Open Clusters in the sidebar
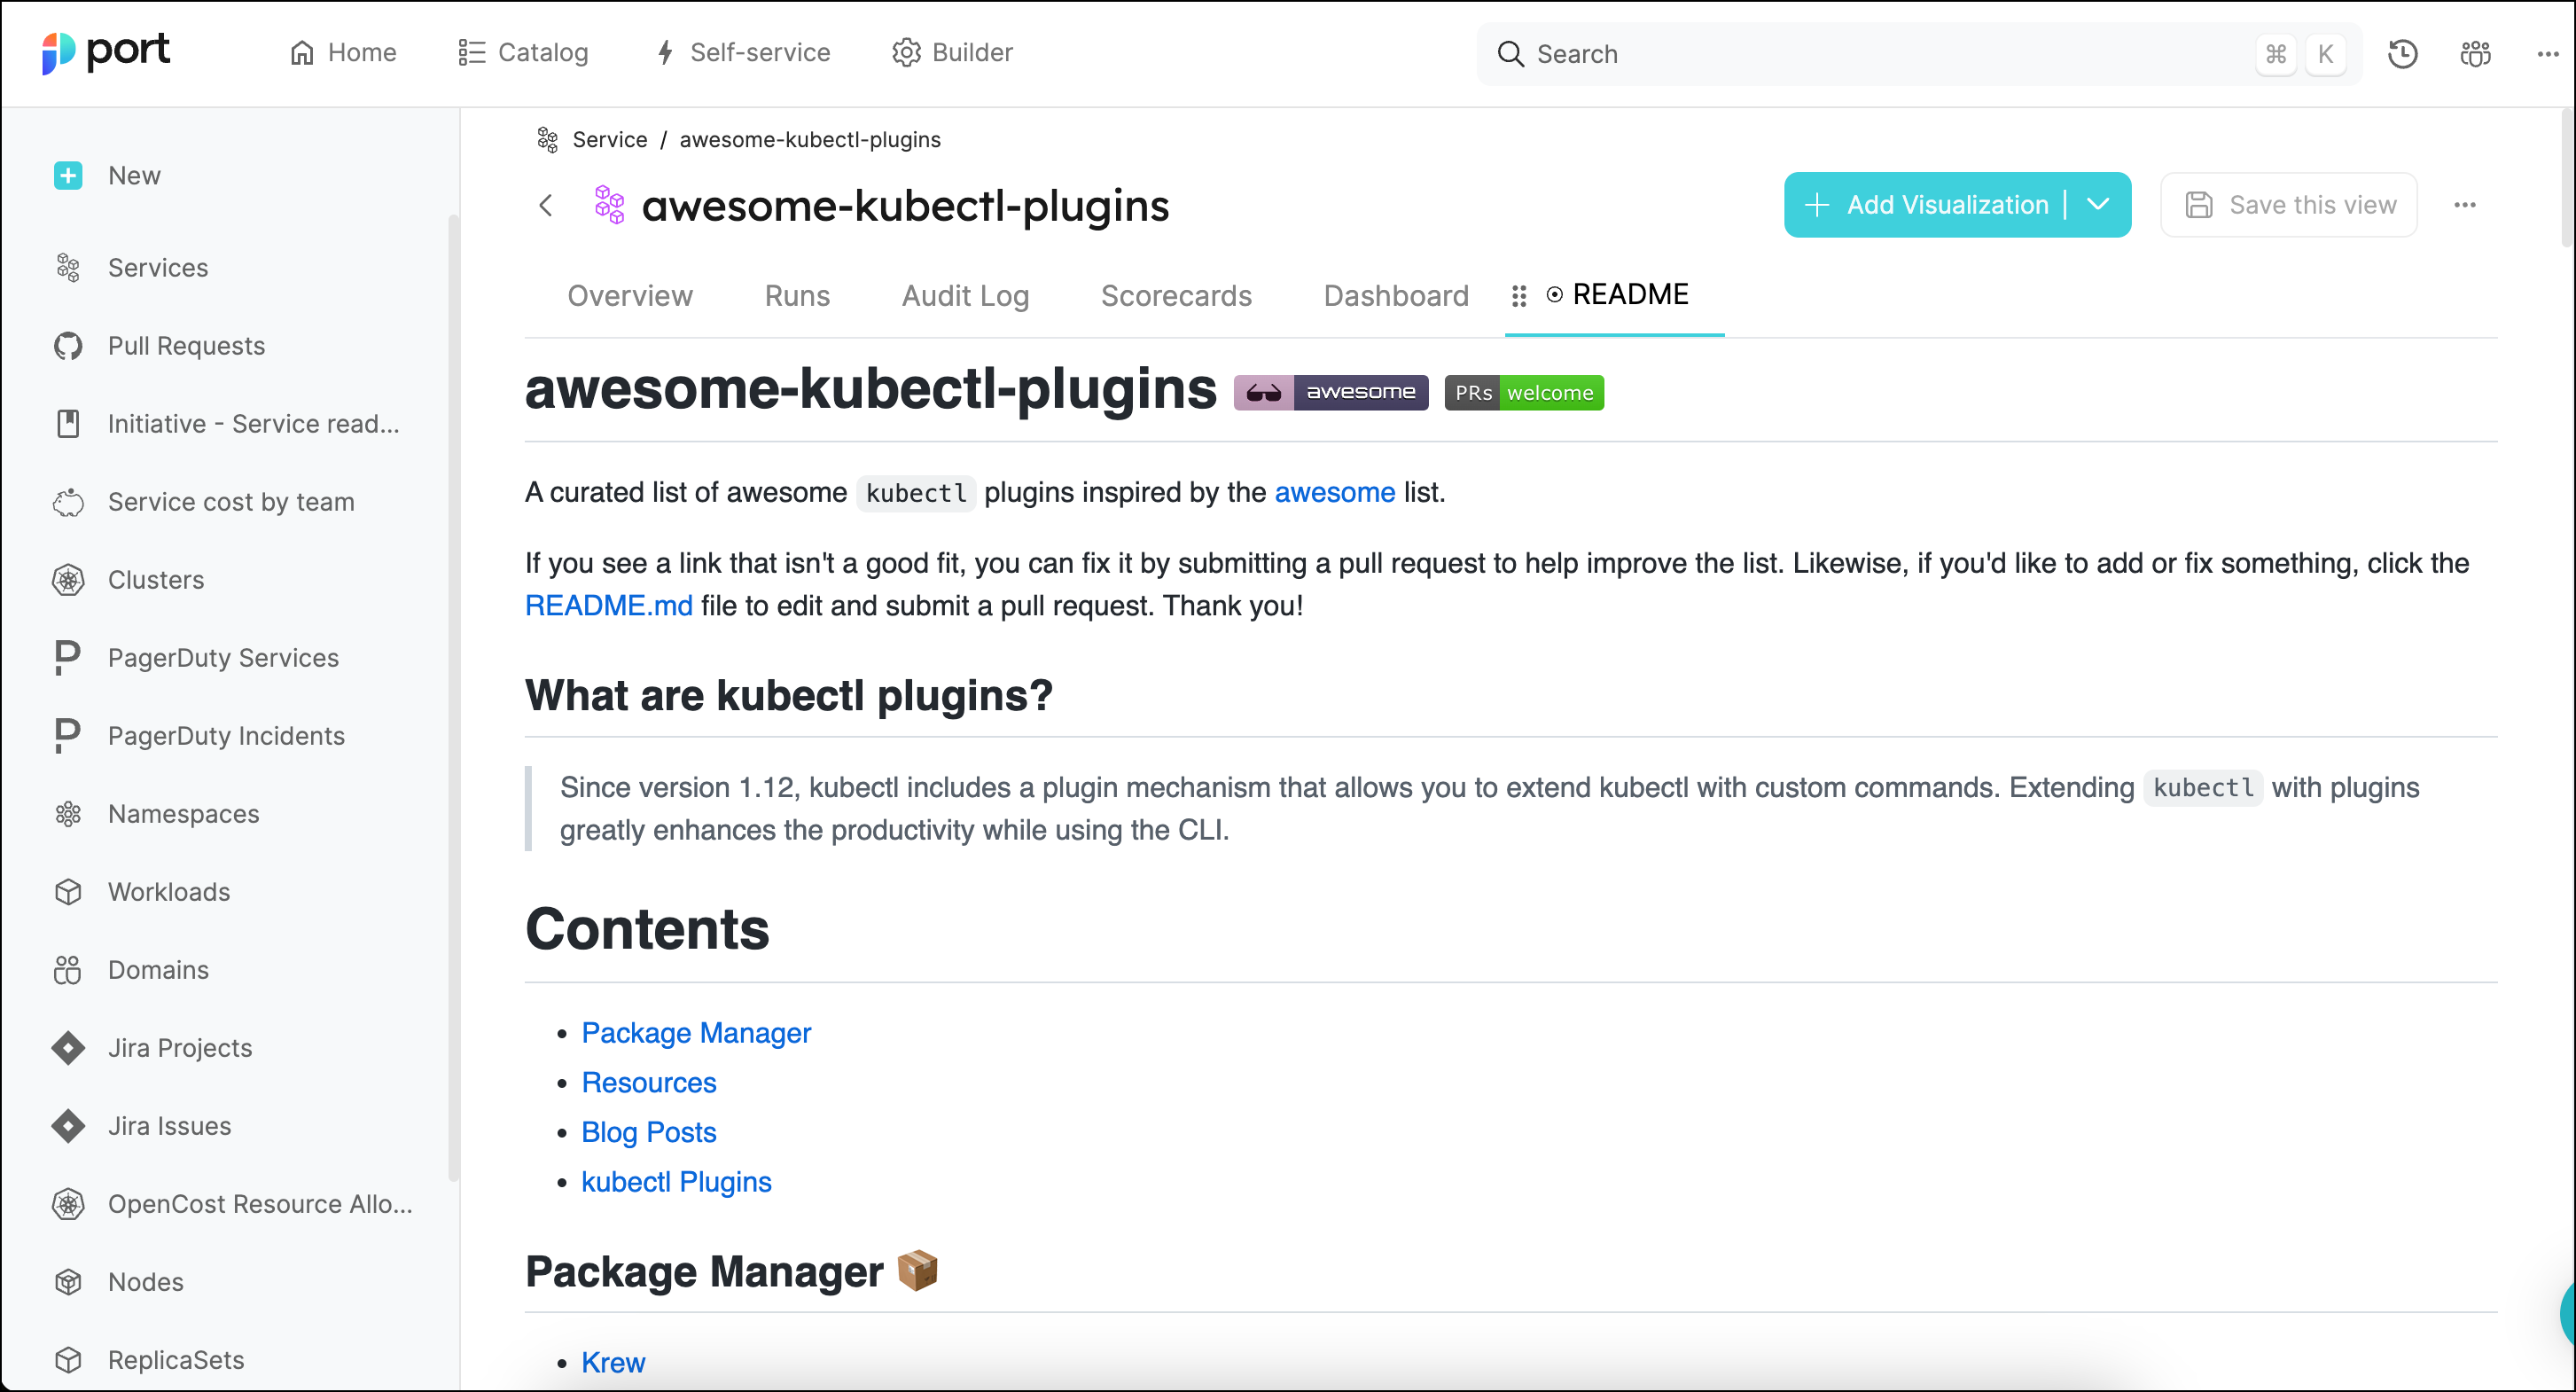Screen dimensions: 2576x1392 tap(155, 580)
